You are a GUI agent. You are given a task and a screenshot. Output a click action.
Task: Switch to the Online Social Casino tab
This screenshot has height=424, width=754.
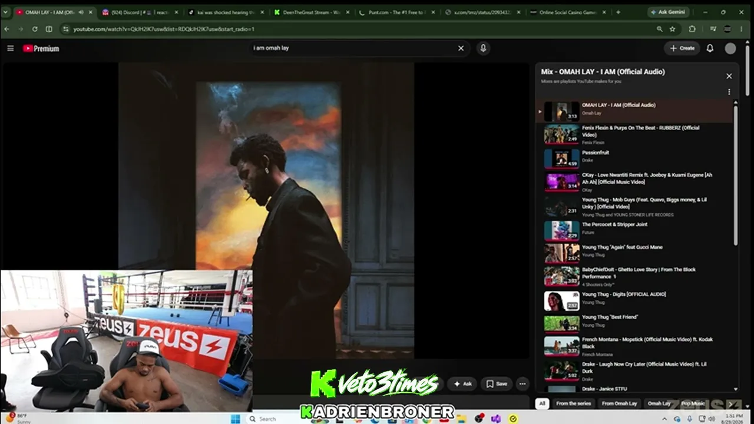point(568,12)
